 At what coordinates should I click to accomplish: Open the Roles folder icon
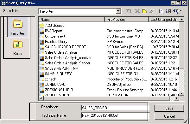pos(17,44)
